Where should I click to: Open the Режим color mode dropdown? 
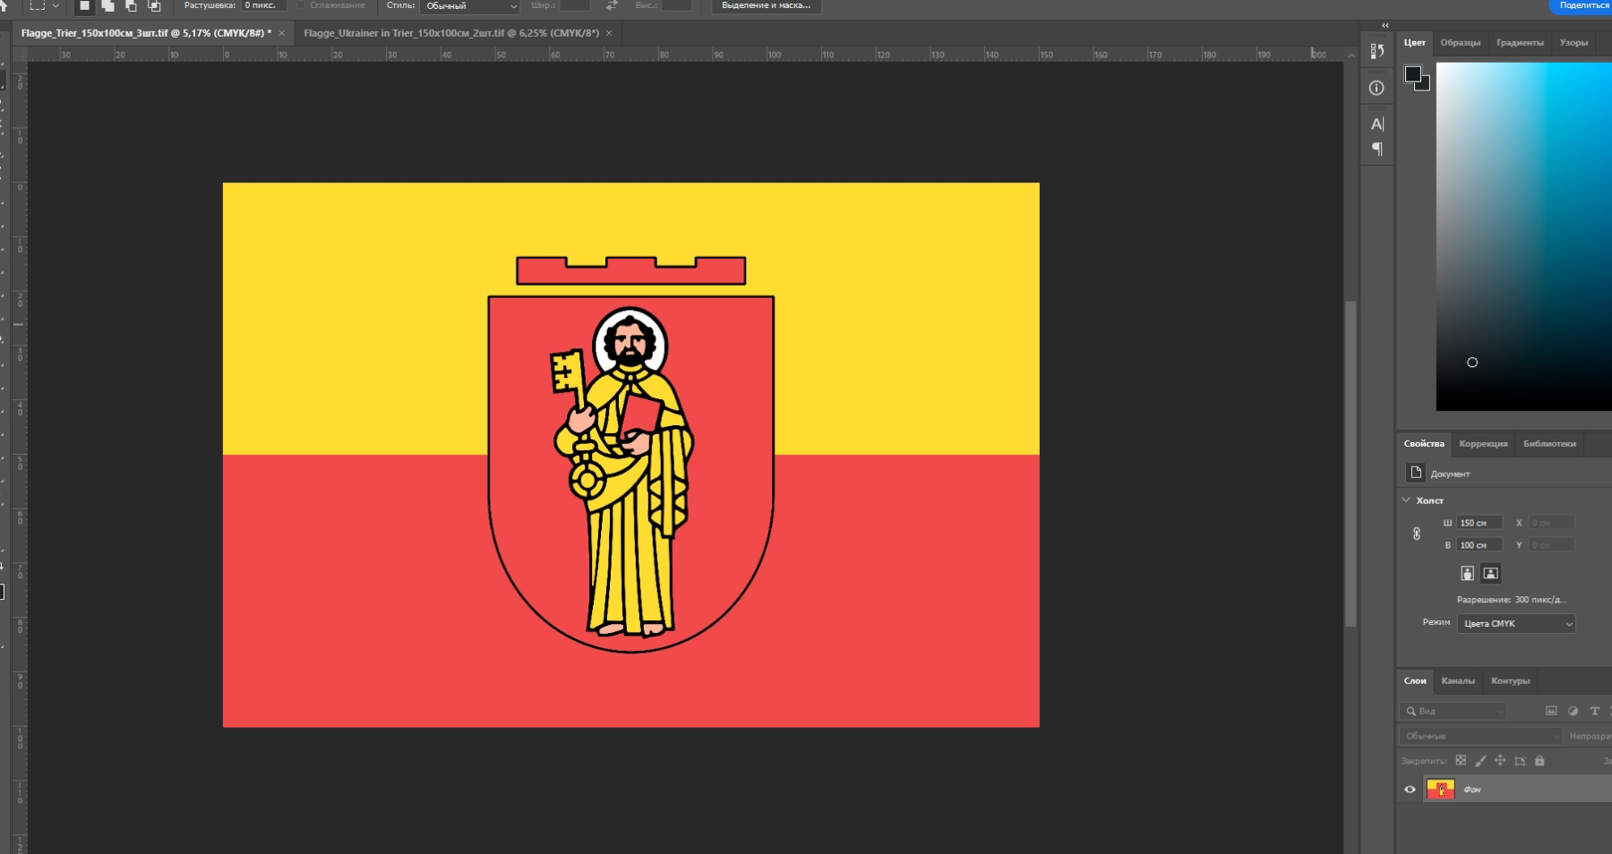tap(1516, 624)
